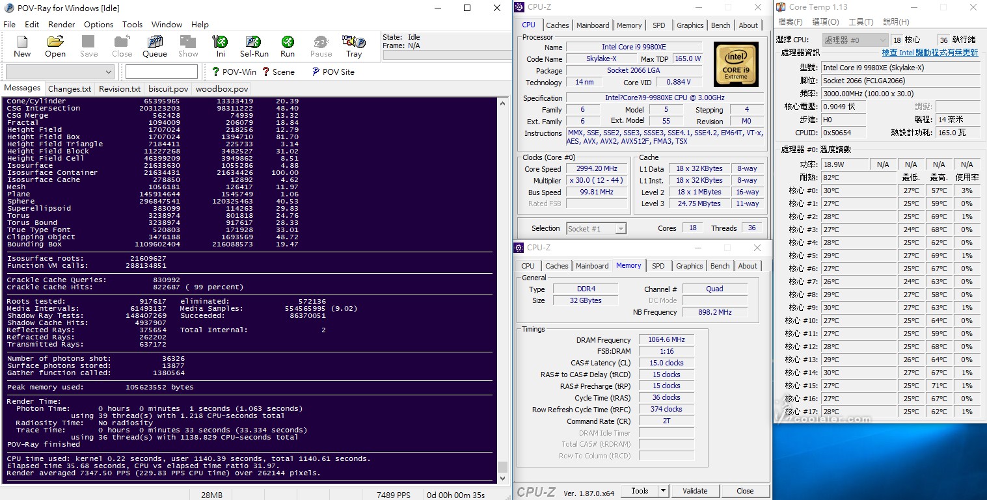This screenshot has width=987, height=500.
Task: Select the Messages tab in POV-Ray
Action: click(x=22, y=88)
